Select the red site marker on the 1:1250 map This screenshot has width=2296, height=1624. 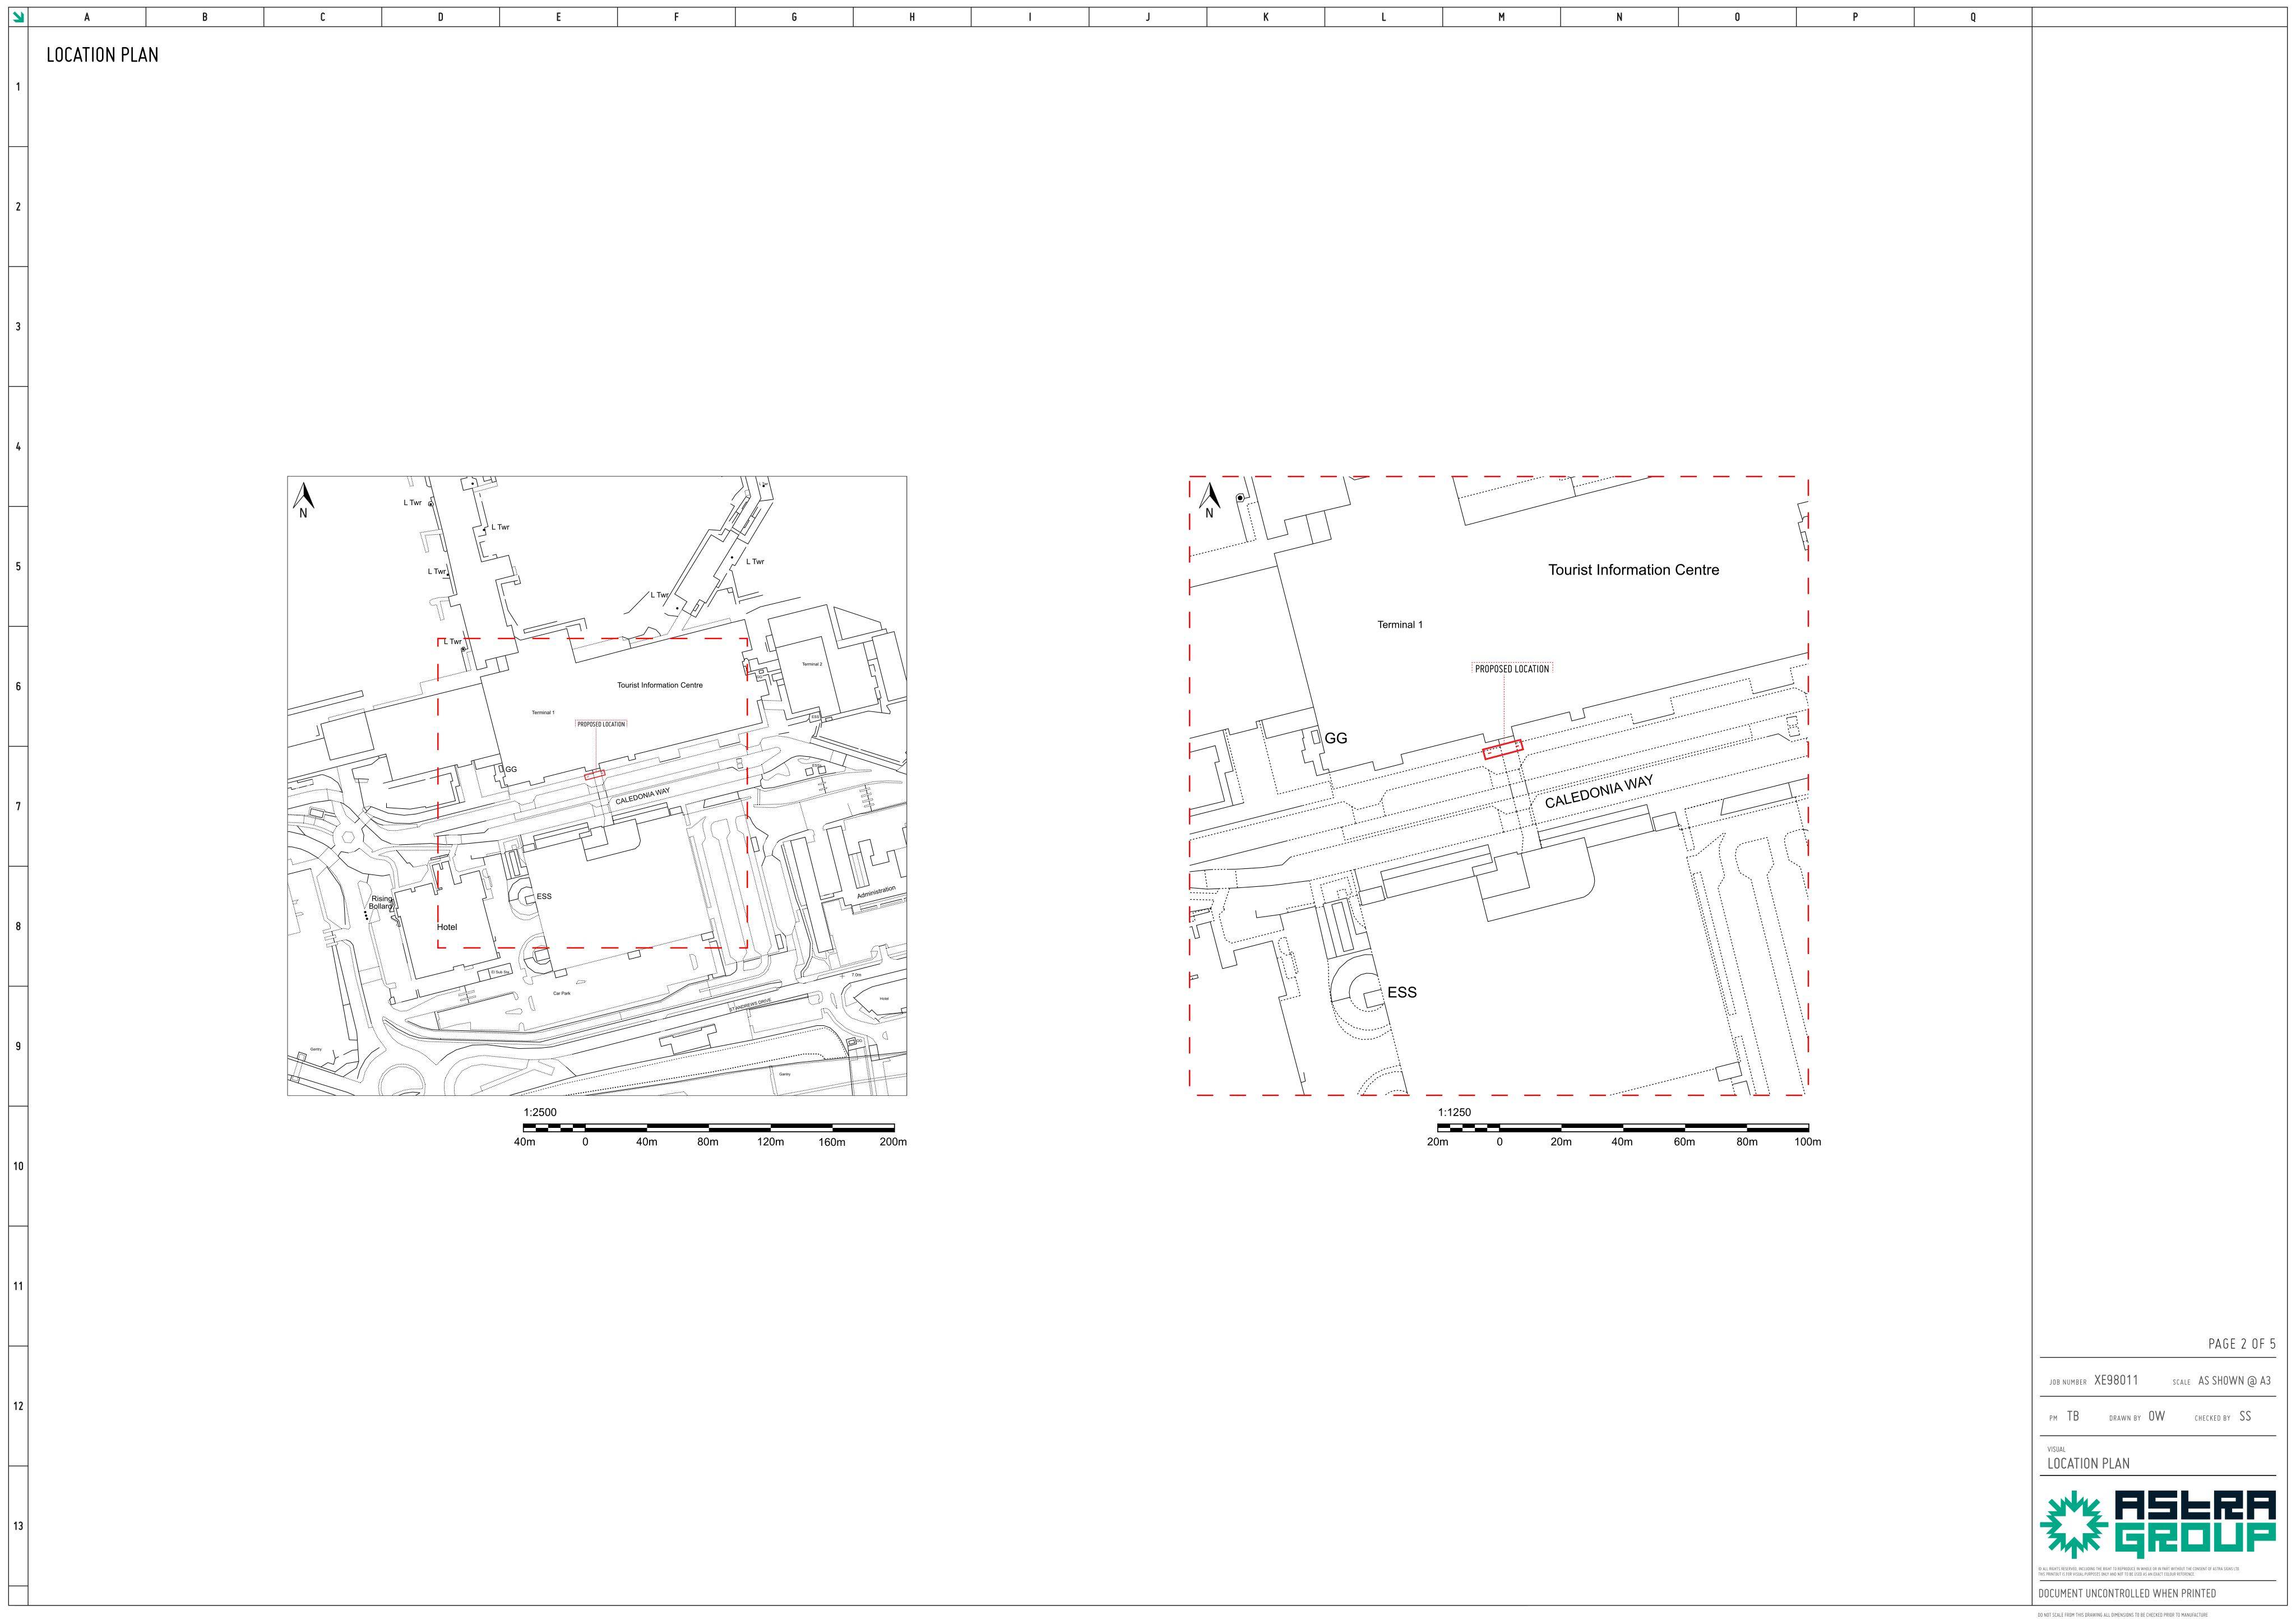[x=1502, y=749]
